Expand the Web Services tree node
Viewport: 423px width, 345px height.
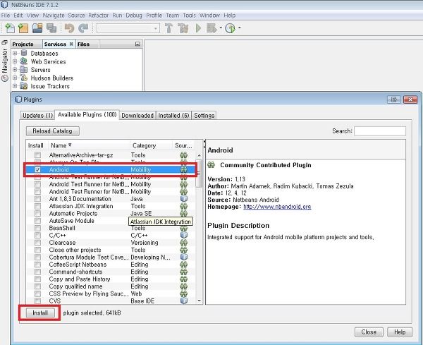point(15,61)
